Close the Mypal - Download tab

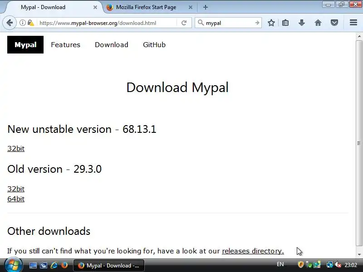[95, 7]
